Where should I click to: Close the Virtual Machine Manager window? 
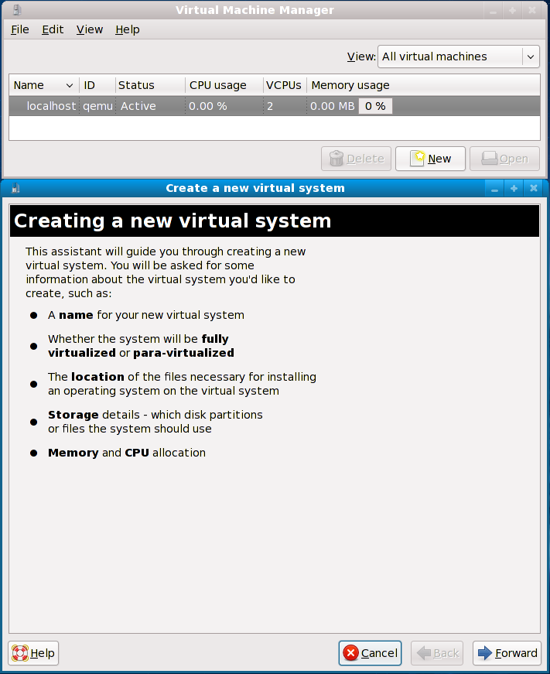(x=532, y=10)
